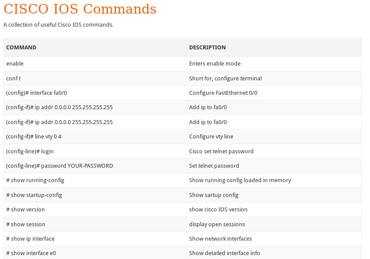This screenshot has width=370, height=259.
Task: Select the 'display open sessions' description
Action: pos(217,224)
